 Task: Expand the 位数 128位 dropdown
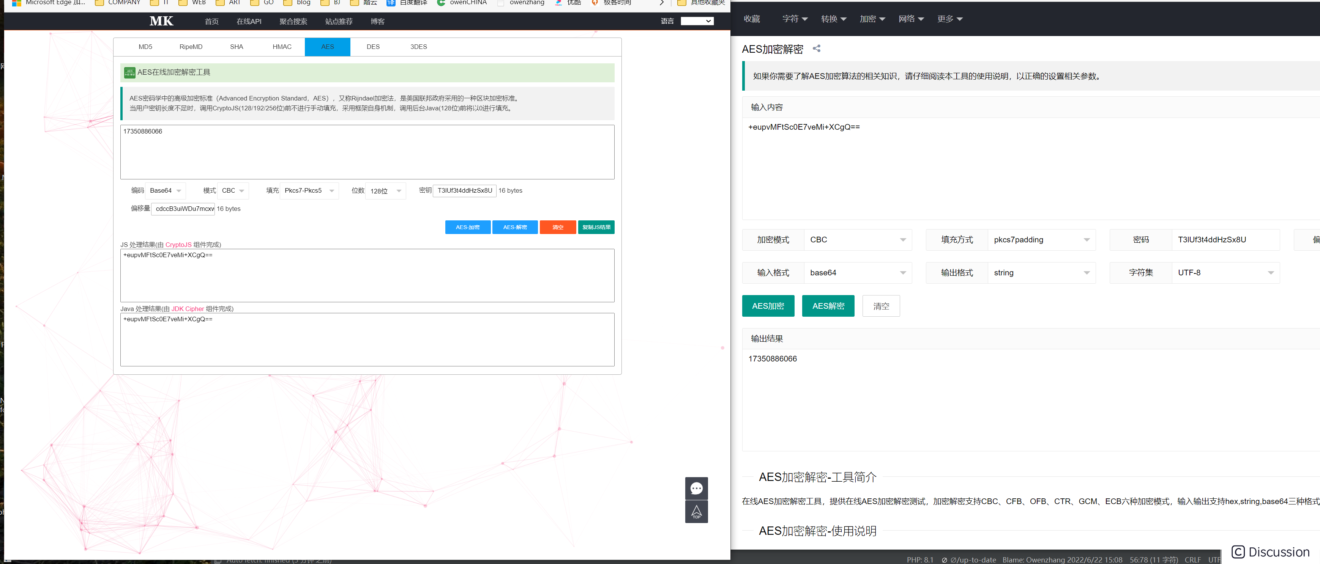pos(385,191)
